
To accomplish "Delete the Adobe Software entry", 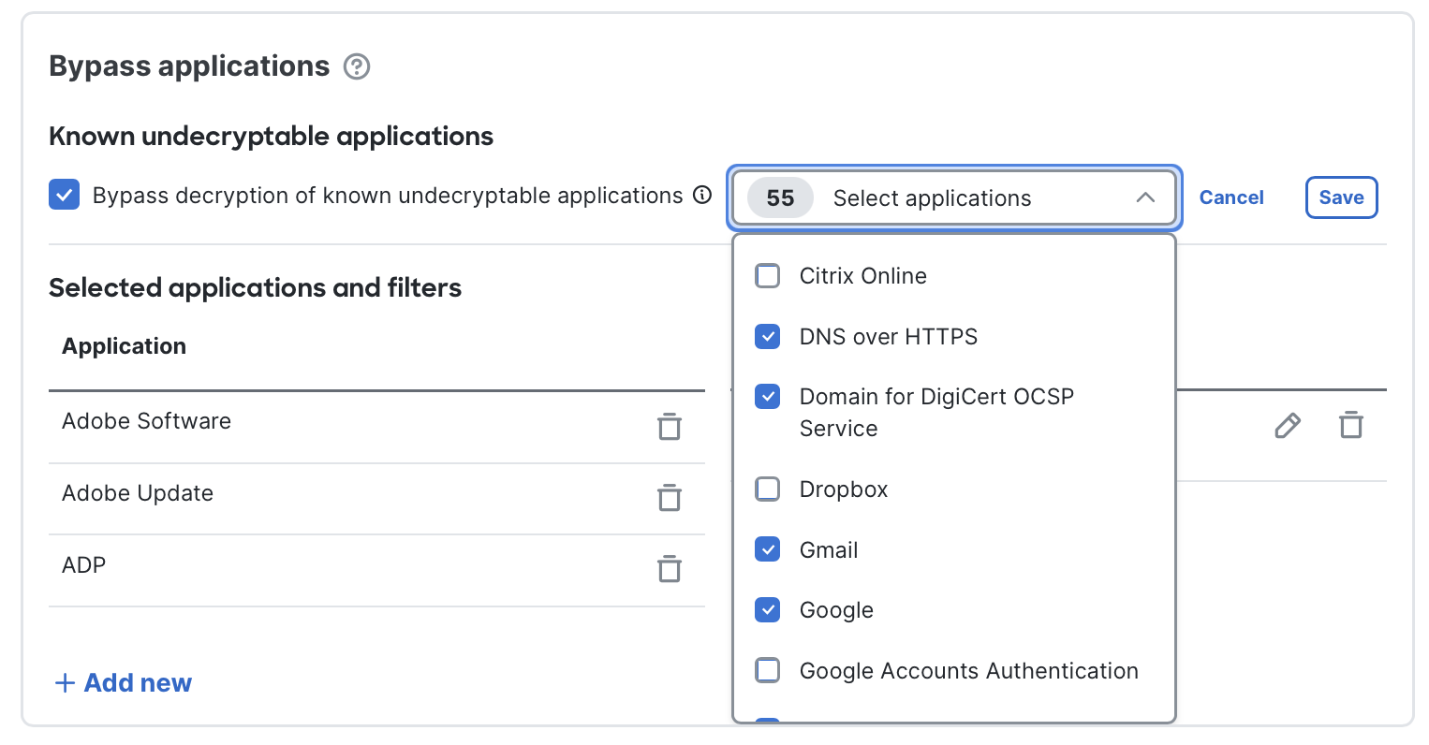I will tap(670, 426).
